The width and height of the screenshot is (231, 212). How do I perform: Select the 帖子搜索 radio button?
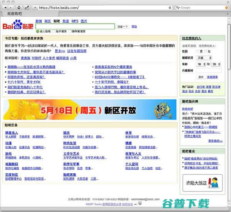tap(54, 31)
